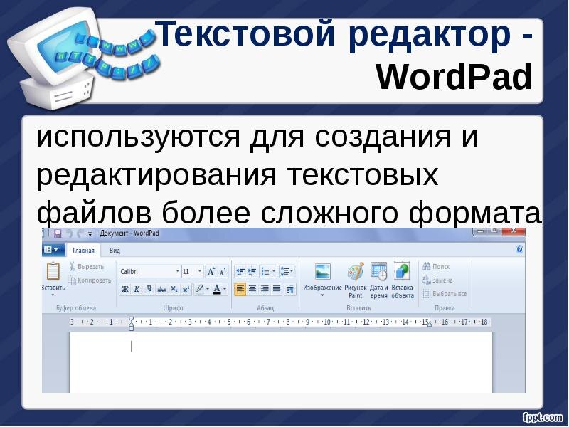Click the decrease indent icon
569x427 pixels.
[240, 271]
